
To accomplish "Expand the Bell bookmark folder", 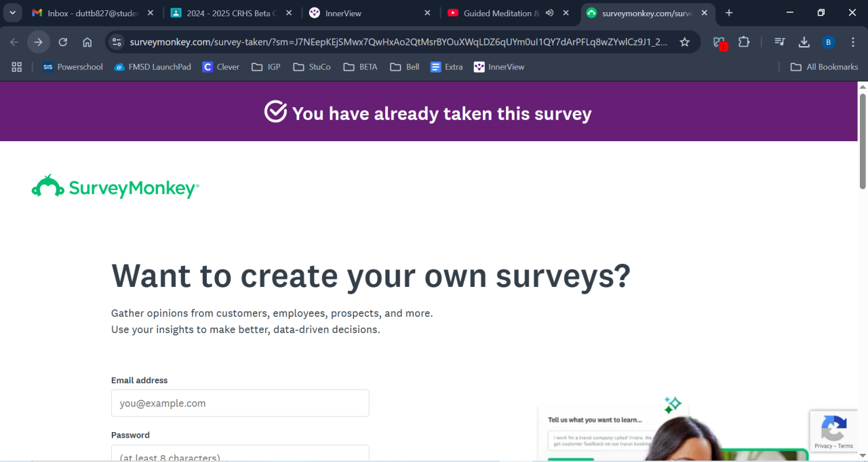I will point(405,67).
